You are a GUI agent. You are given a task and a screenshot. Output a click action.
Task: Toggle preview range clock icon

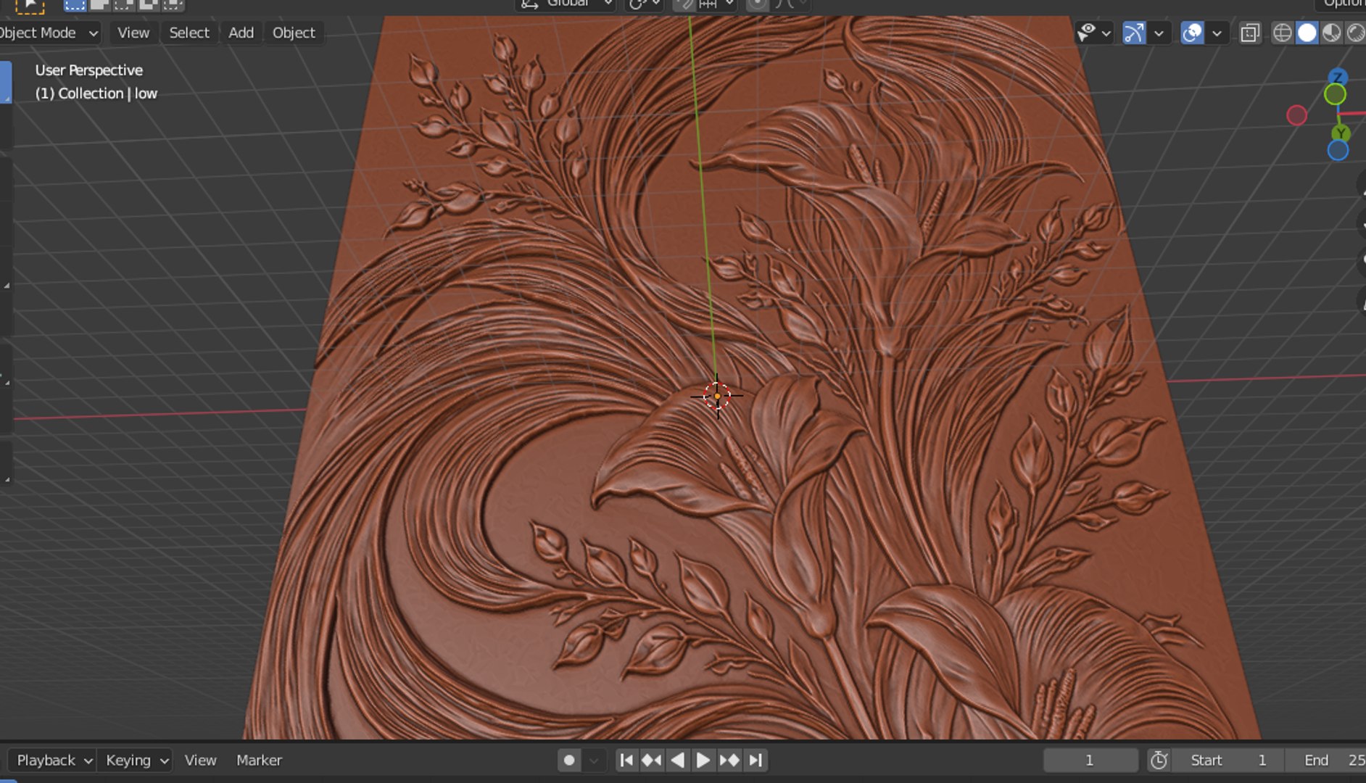pyautogui.click(x=1159, y=760)
